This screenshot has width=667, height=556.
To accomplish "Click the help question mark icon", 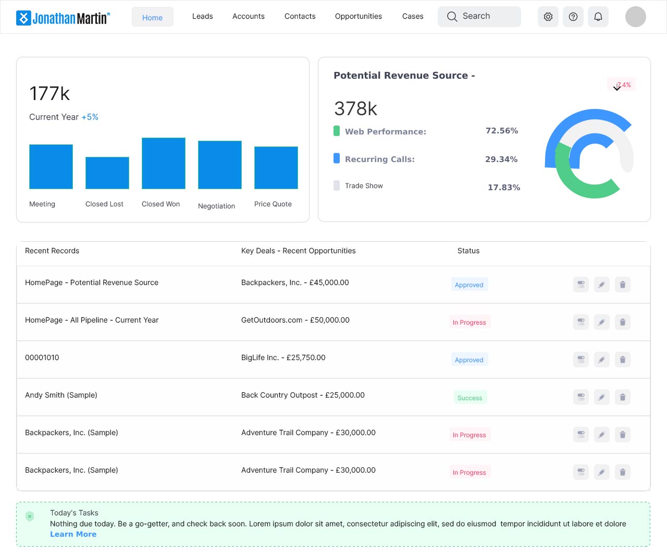I will [573, 17].
